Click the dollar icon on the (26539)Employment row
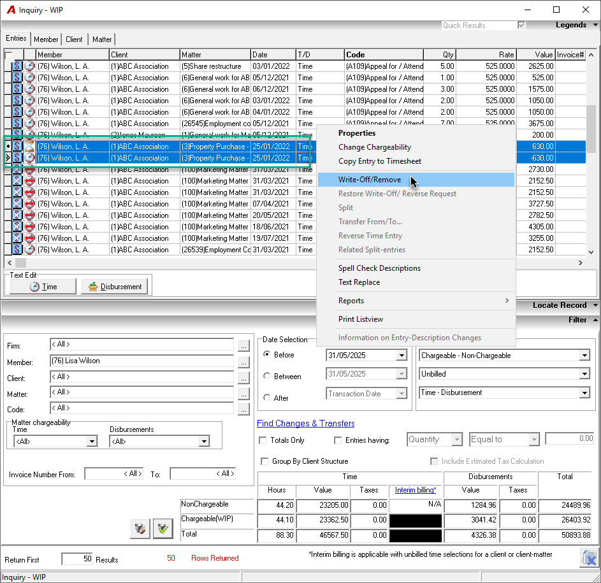601x583 pixels. pyautogui.click(x=17, y=250)
